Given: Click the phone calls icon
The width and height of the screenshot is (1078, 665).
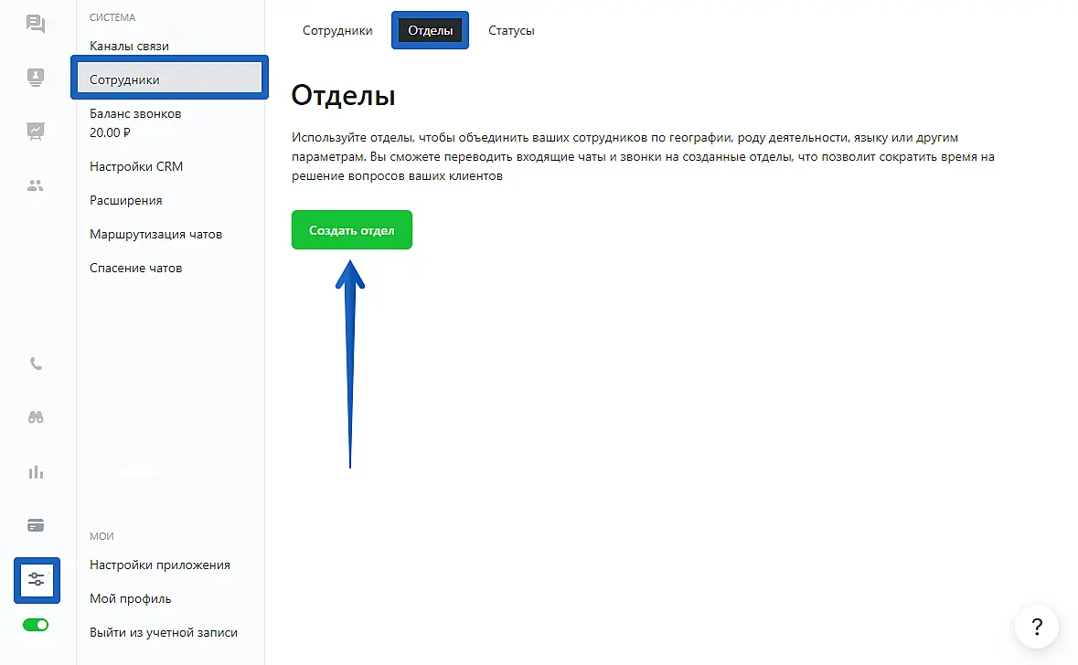Looking at the screenshot, I should point(36,364).
